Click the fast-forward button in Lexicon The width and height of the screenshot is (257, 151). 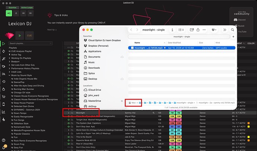tap(31, 13)
